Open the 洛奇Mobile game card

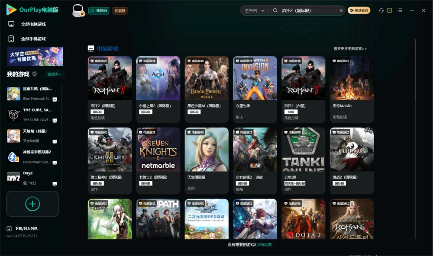coord(352,90)
